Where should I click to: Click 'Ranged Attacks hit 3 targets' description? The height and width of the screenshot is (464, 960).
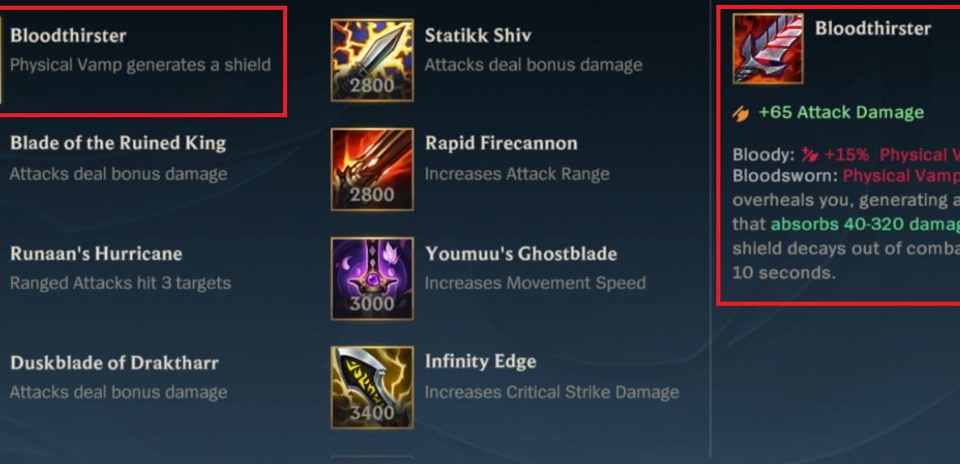[121, 284]
